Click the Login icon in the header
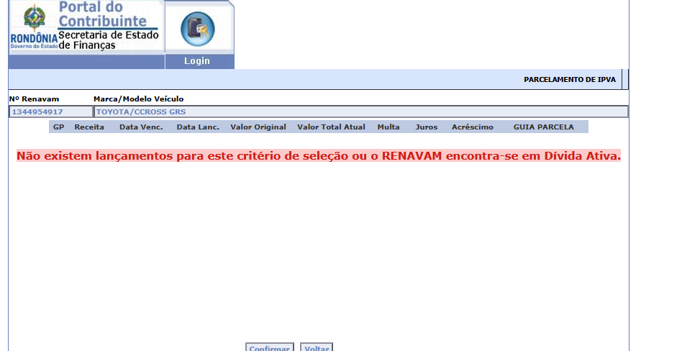This screenshot has height=351, width=700. (x=197, y=27)
